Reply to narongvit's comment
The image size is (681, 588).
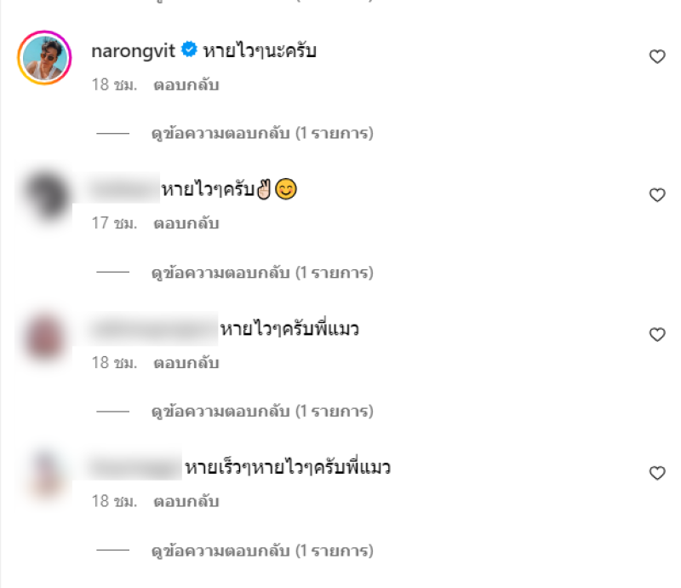pos(186,84)
